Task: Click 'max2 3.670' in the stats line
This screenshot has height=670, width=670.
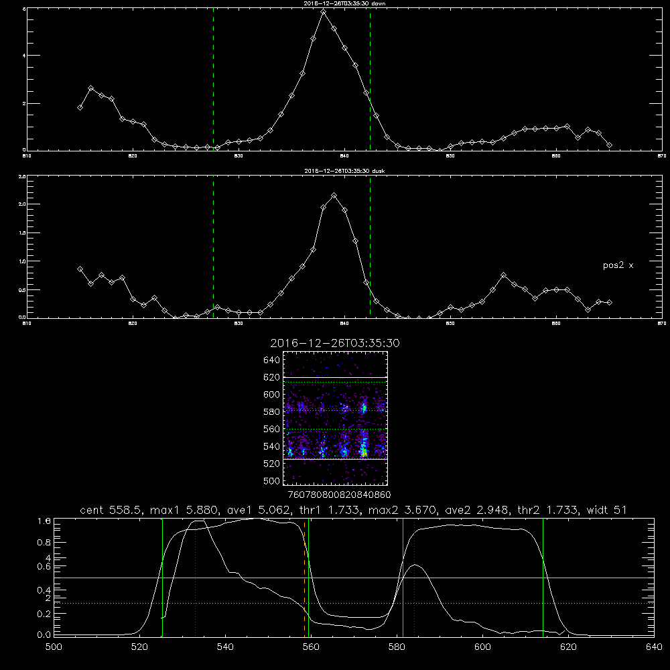Action: pyautogui.click(x=403, y=510)
